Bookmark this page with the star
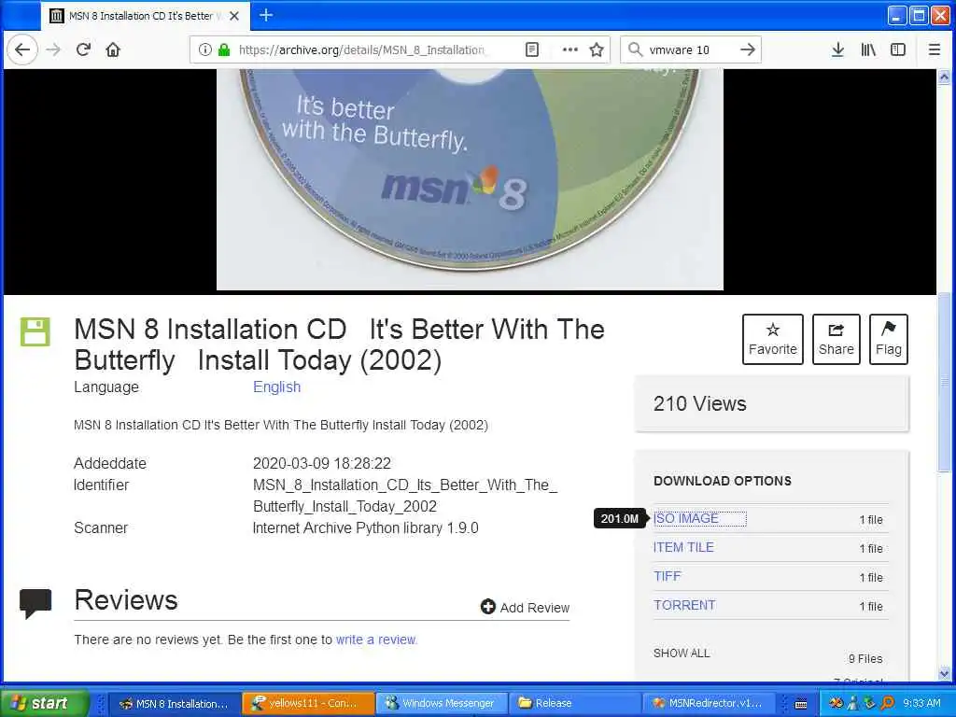The image size is (956, 717). coord(597,49)
